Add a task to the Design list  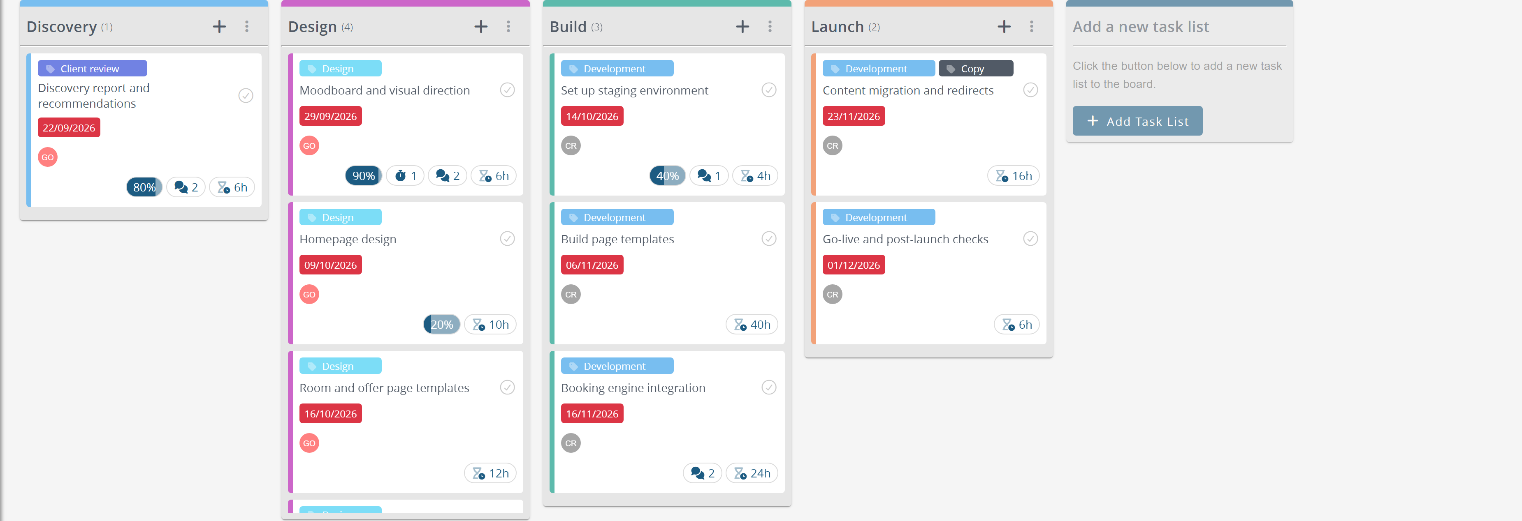(x=481, y=27)
